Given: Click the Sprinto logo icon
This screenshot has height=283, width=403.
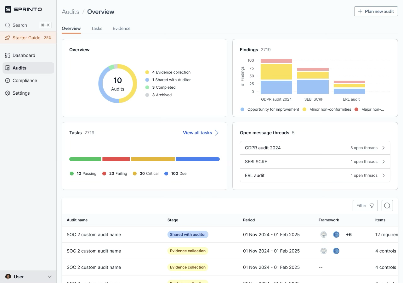Looking at the screenshot, I should pyautogui.click(x=8, y=9).
